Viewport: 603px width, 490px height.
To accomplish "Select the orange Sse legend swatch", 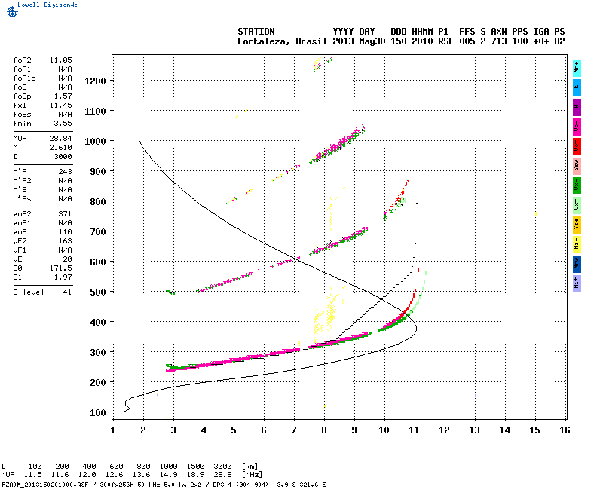I will click(577, 225).
